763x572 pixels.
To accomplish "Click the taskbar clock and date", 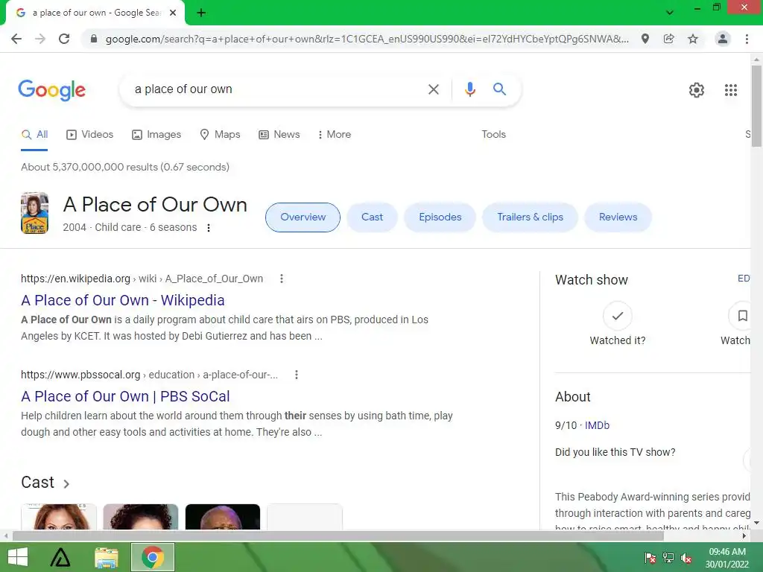I will coord(727,558).
